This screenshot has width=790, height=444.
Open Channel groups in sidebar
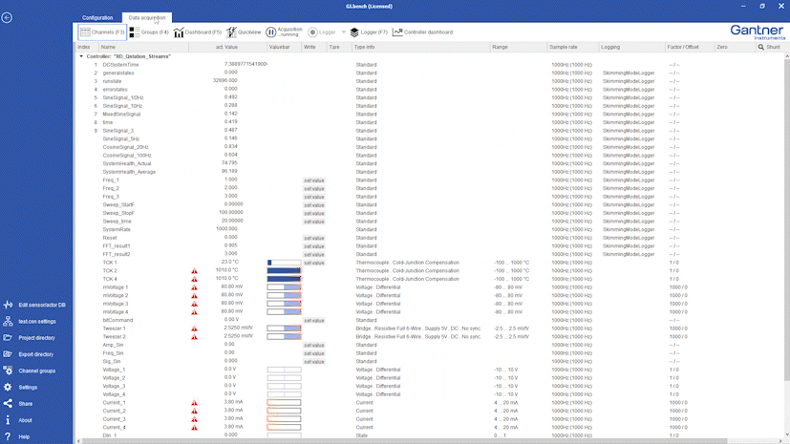coord(30,371)
